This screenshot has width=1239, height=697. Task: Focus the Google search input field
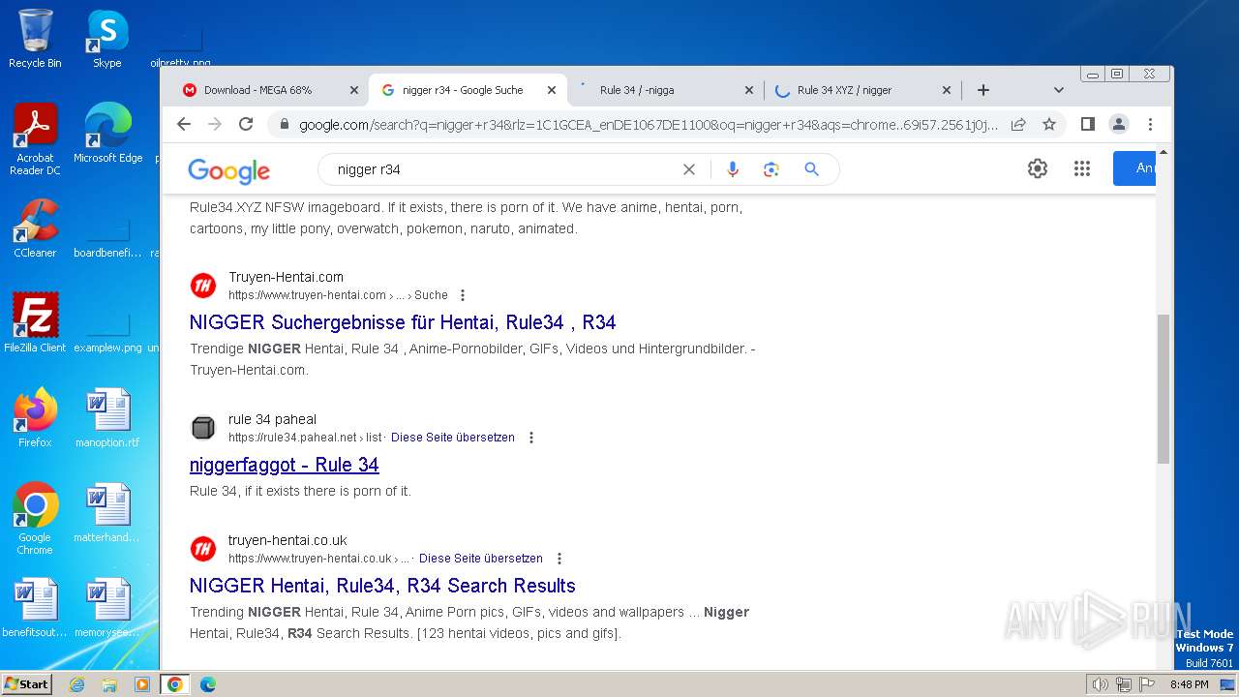click(503, 169)
